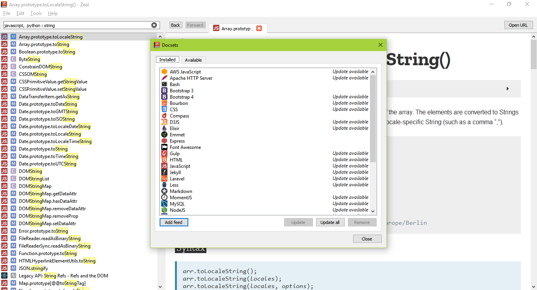
Task: Select the CSS shield icon
Action: click(x=164, y=110)
